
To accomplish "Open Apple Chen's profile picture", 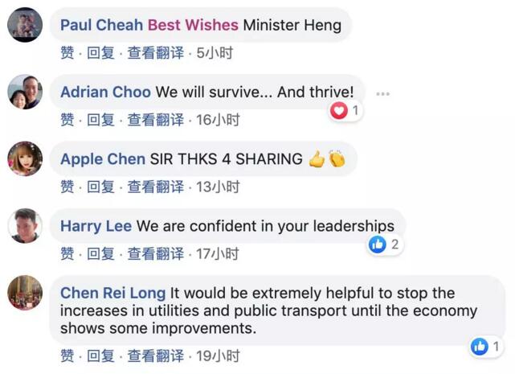I will 25,158.
